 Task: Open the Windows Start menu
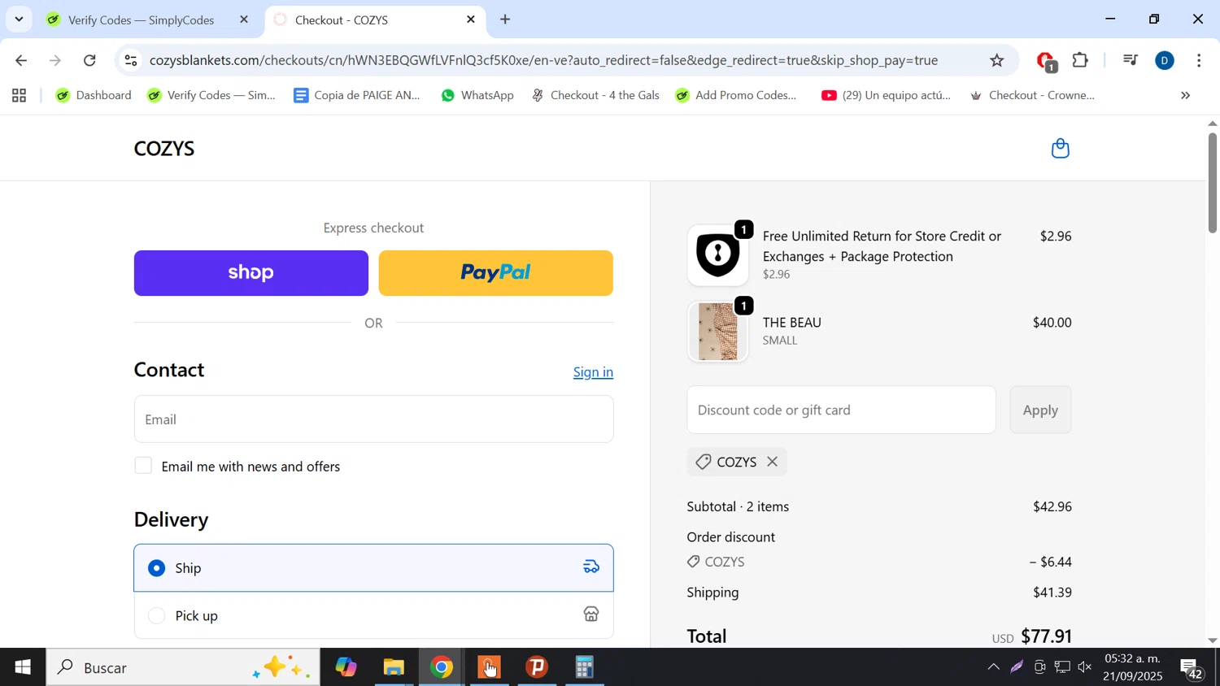22,667
